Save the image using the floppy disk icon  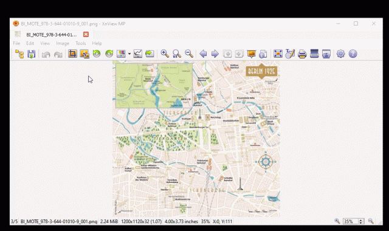(32, 54)
